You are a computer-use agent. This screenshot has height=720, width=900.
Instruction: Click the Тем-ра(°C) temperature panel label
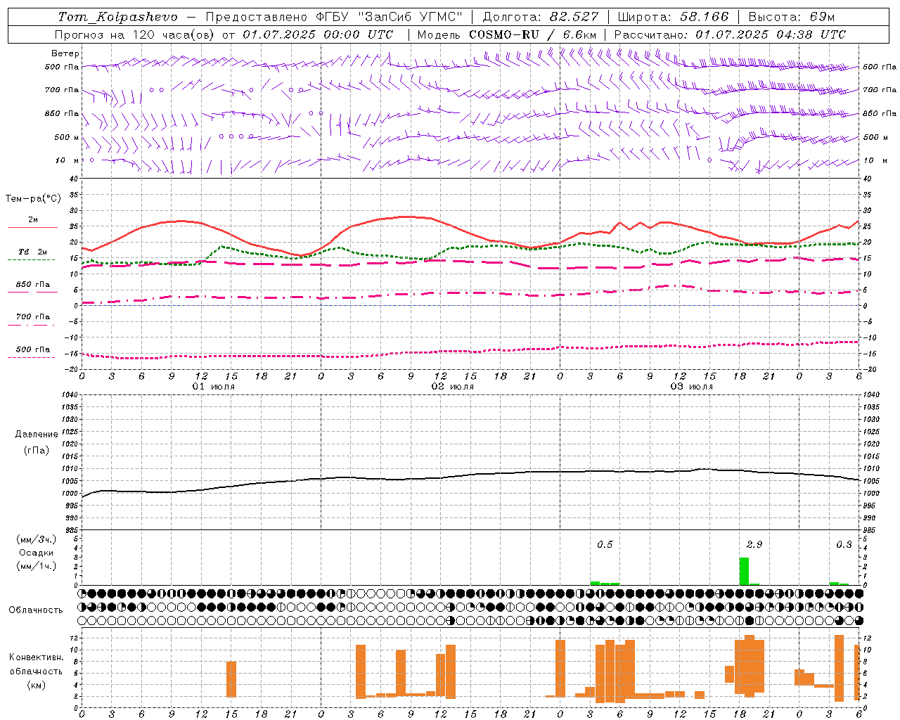[33, 199]
